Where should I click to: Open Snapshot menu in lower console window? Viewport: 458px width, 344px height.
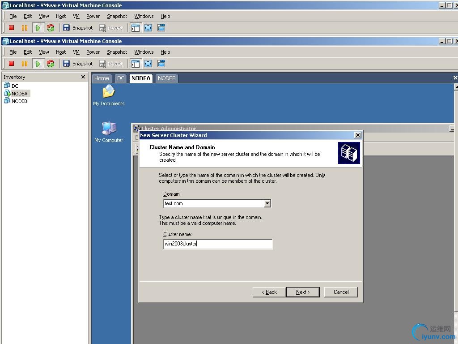(x=117, y=52)
